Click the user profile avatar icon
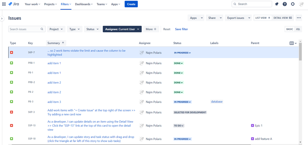This screenshot has width=308, height=145. tap(301, 4)
